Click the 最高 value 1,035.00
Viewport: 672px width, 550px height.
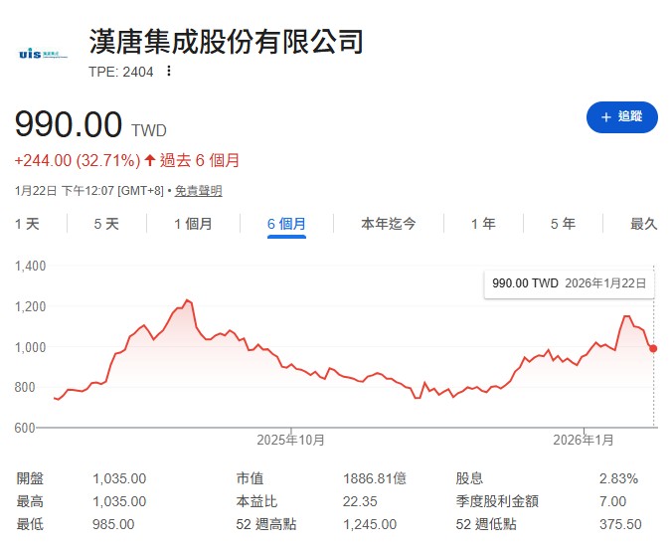tap(119, 501)
